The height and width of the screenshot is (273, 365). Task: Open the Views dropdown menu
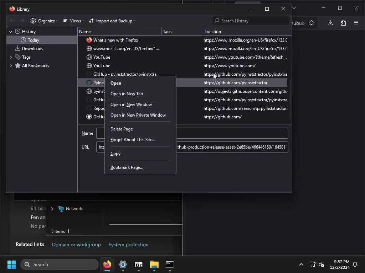73,21
